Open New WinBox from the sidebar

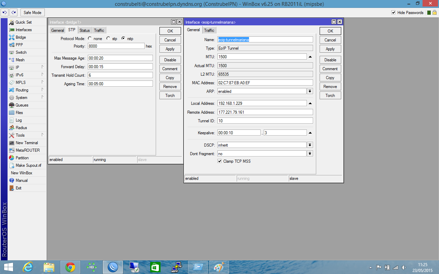tap(22, 173)
